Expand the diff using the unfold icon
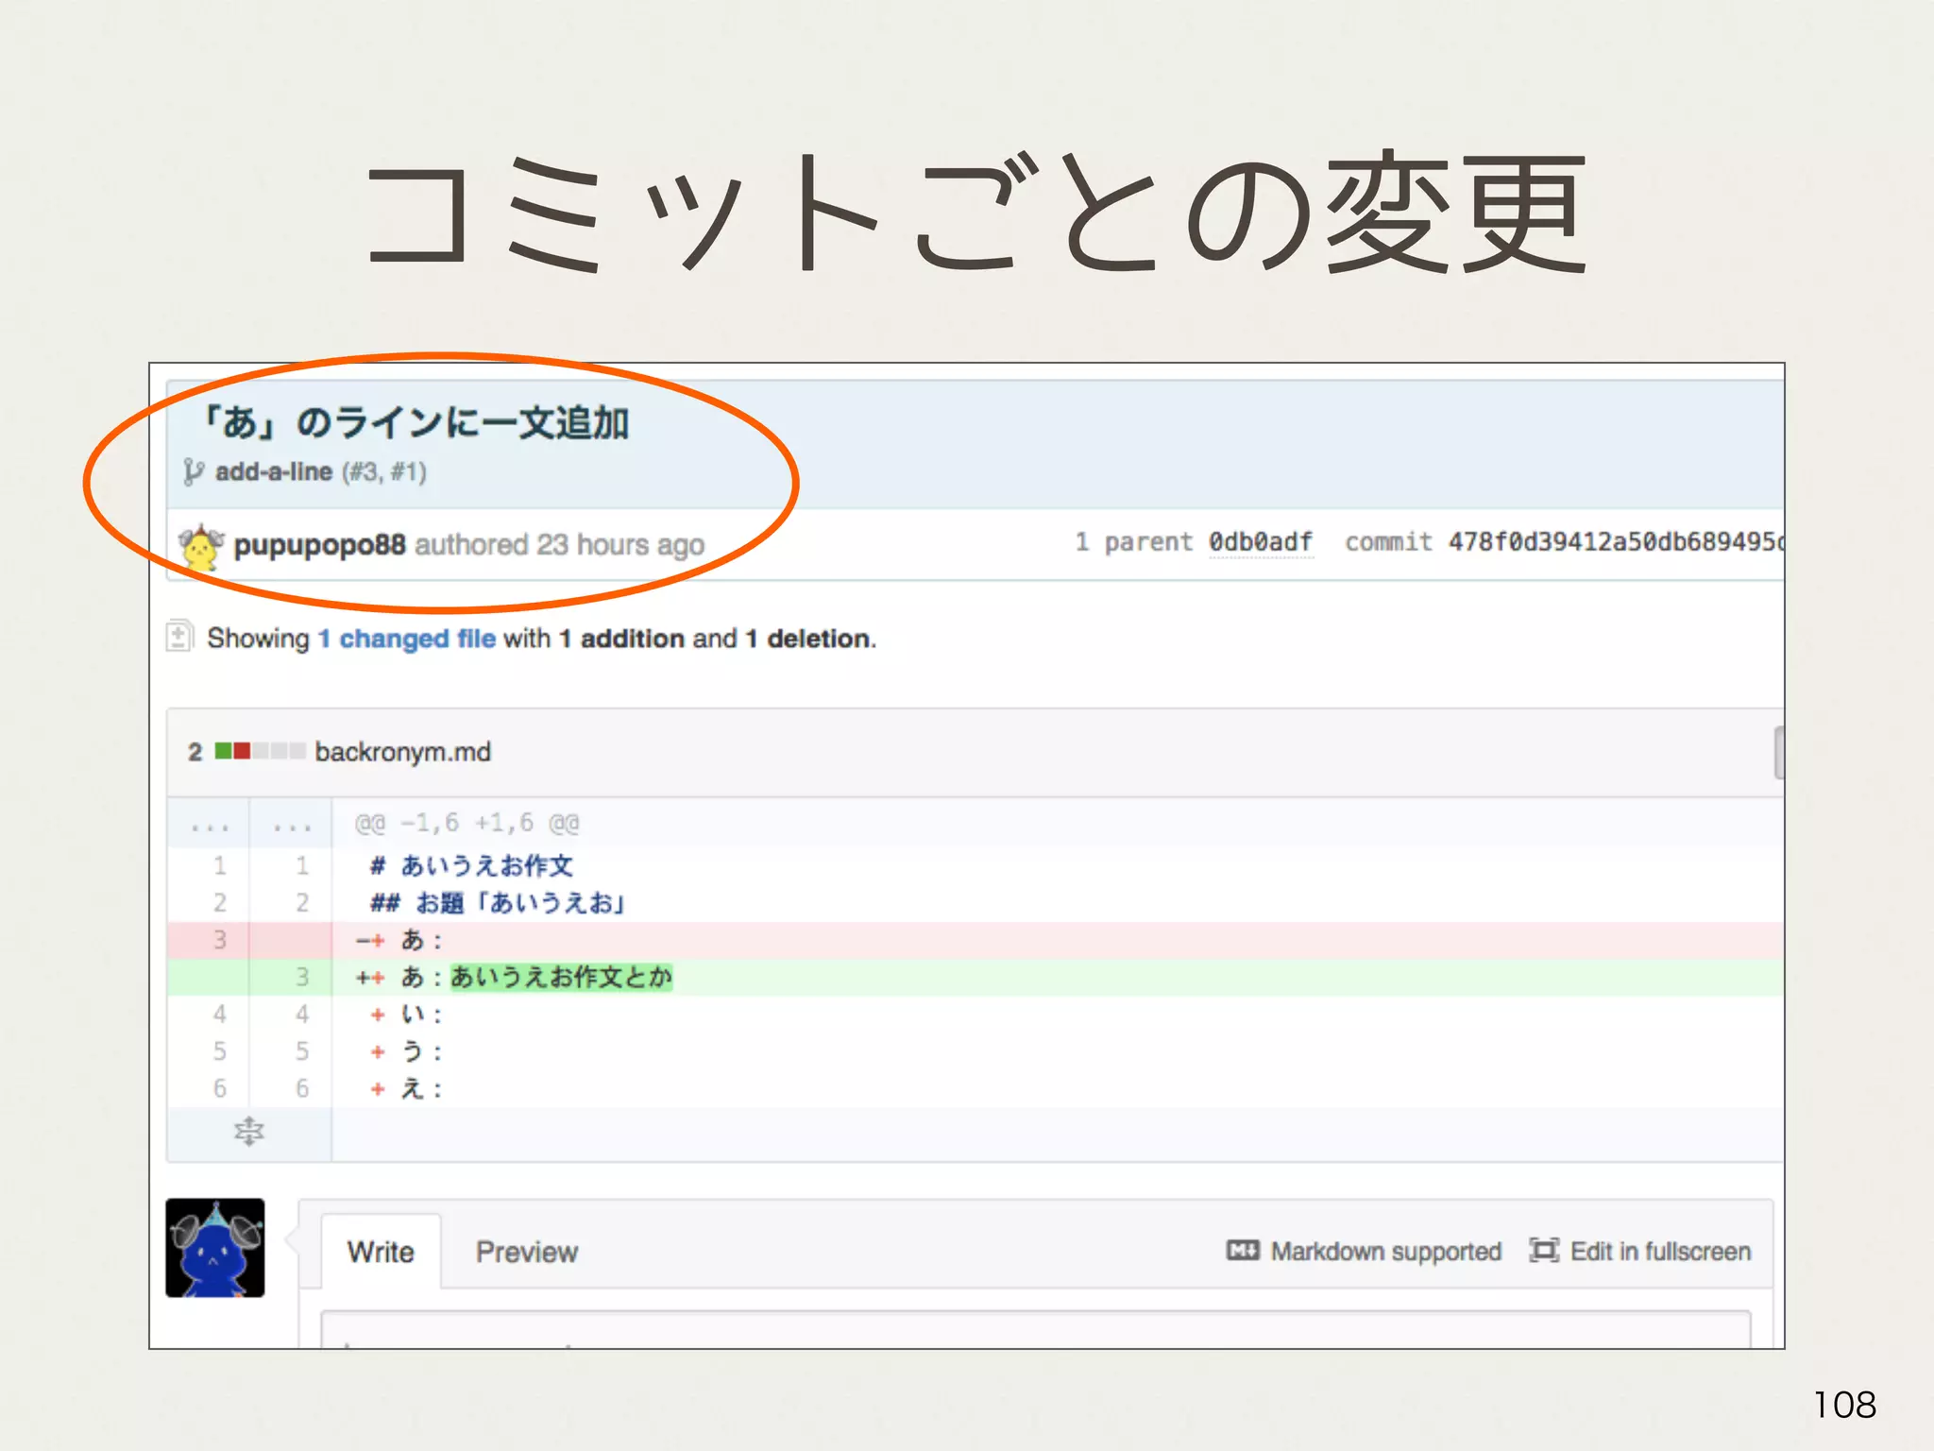The width and height of the screenshot is (1934, 1451). [x=249, y=1131]
